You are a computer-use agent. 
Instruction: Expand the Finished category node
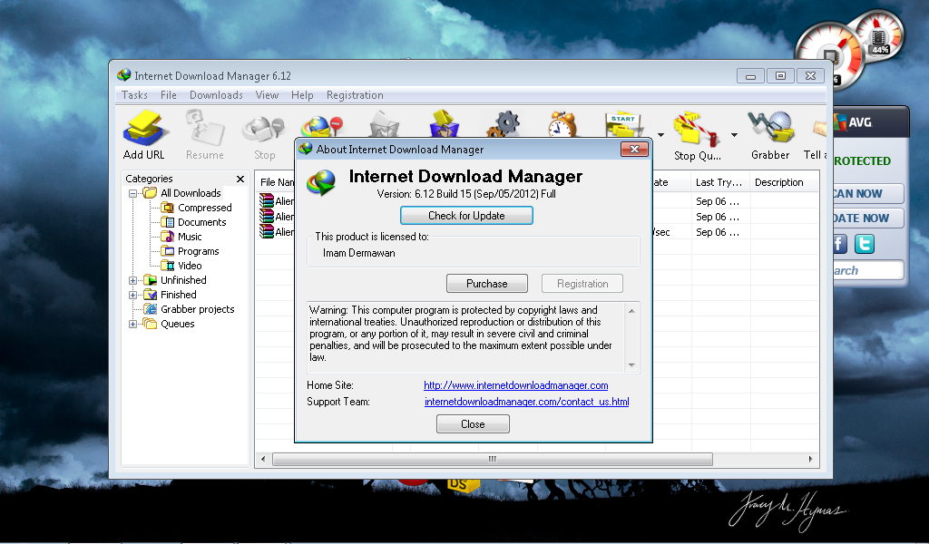(132, 295)
